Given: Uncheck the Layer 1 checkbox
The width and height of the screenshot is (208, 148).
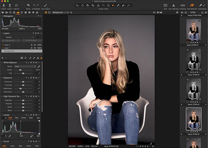Looking at the screenshot, I should click(x=3, y=48).
